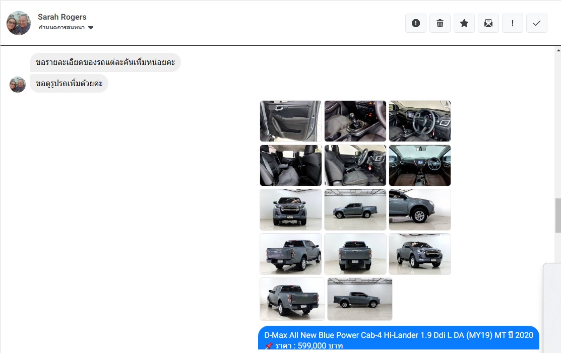This screenshot has height=353, width=561.
Task: Star this conversation with Sarah Rogers
Action: coord(464,23)
